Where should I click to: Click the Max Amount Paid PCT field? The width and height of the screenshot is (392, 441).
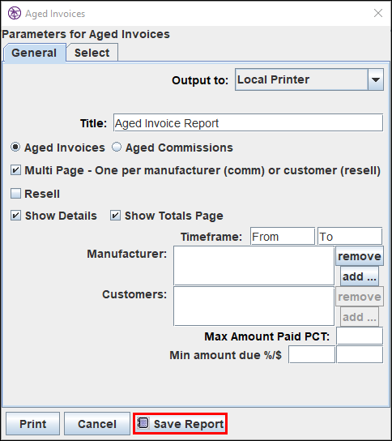360,336
